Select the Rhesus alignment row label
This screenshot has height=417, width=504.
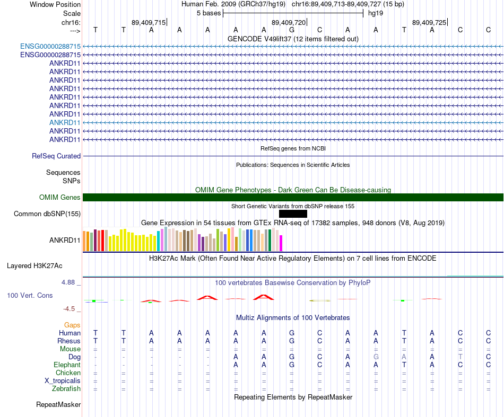coord(69,341)
